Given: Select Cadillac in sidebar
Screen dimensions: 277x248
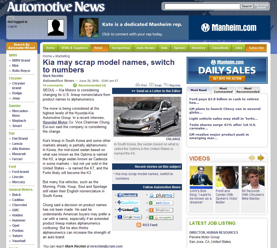Looking at the screenshot, I should [x=18, y=200].
